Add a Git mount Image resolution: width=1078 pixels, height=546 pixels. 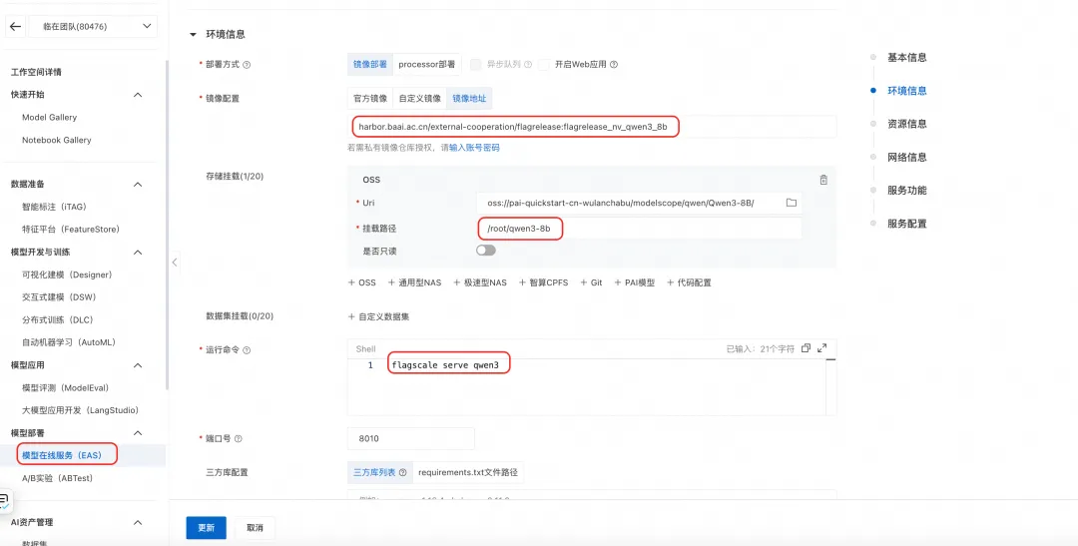tap(591, 282)
